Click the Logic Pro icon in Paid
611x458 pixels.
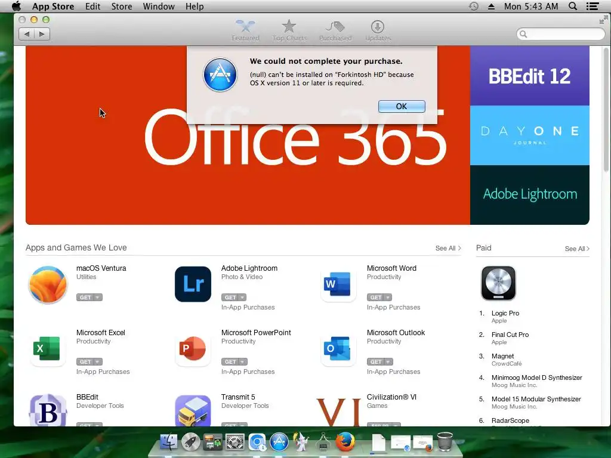498,283
